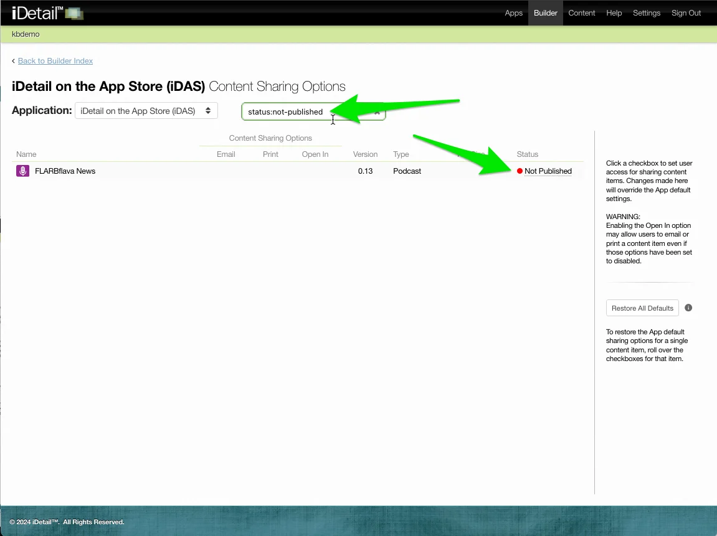Click the FLARBflava News podcast icon

23,171
